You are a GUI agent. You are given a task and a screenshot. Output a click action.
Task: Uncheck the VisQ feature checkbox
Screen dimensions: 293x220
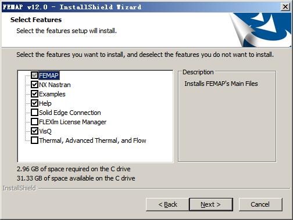click(x=34, y=131)
